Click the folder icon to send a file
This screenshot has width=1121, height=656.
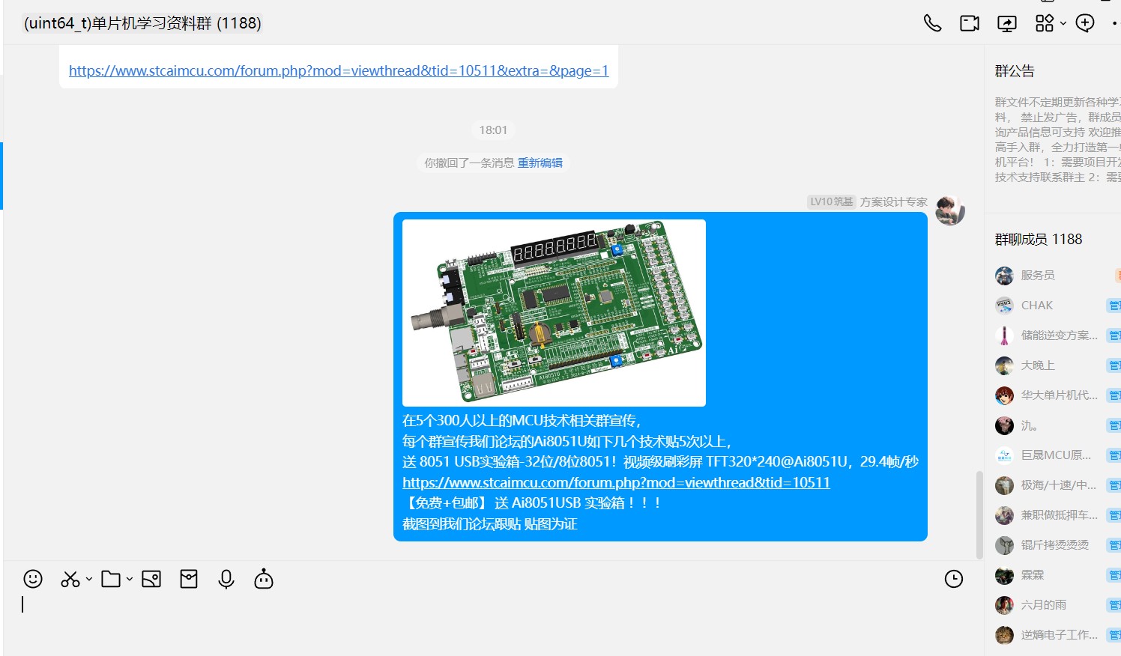[x=111, y=579]
